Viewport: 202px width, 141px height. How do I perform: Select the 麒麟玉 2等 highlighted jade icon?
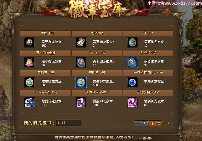click(x=81, y=83)
